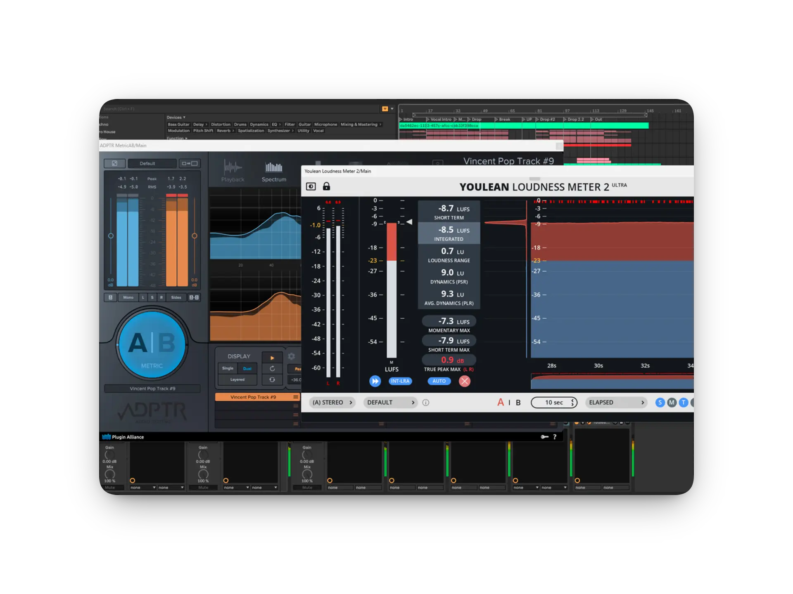Open the gear settings icon in MetricAB

(x=292, y=356)
